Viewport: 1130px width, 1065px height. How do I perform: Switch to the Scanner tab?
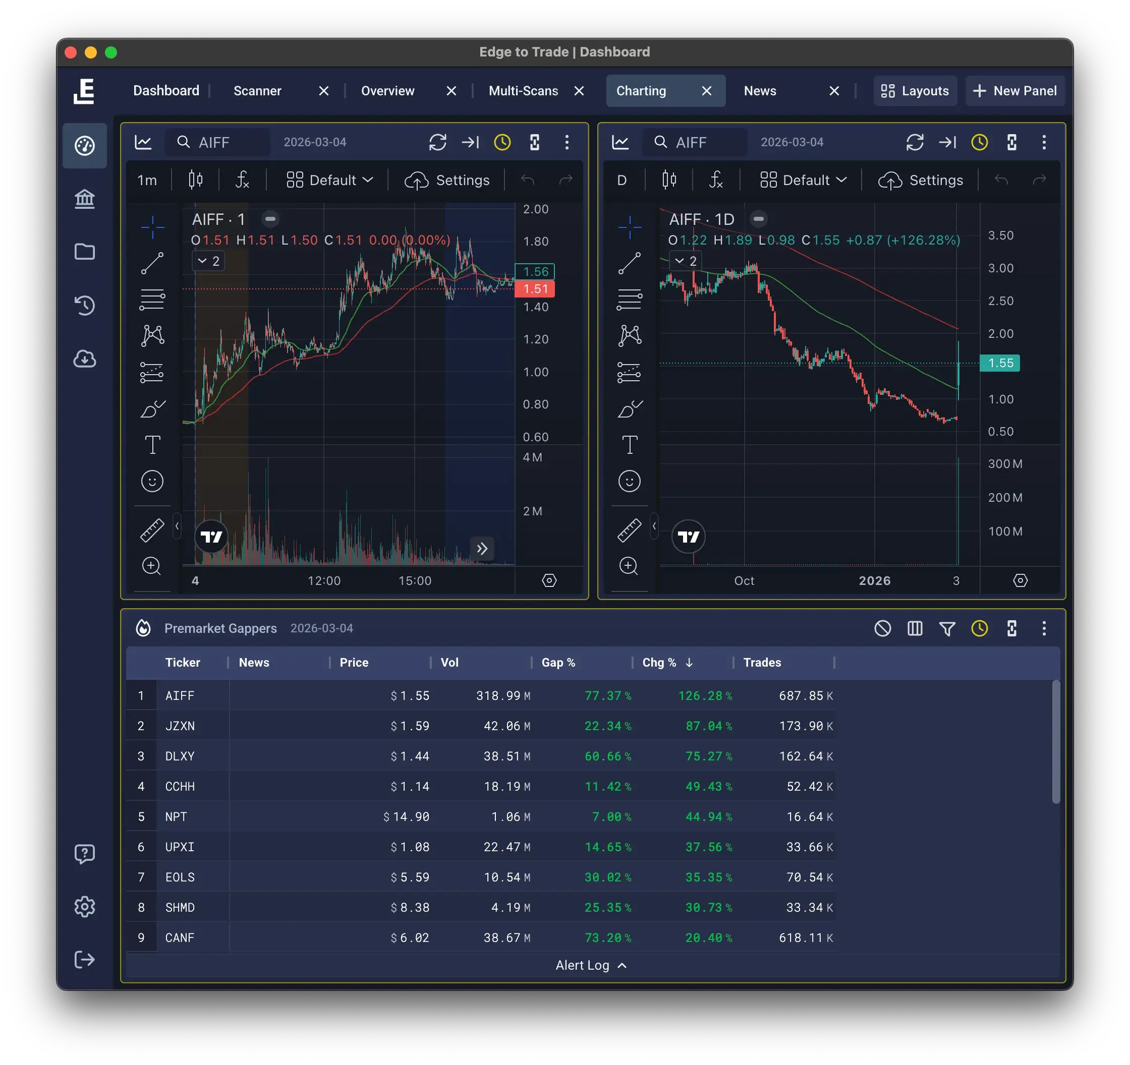[257, 91]
